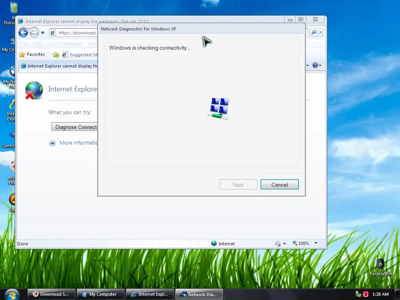This screenshot has height=300, width=400.
Task: Select the AIM desktop icon
Action: coord(12,203)
